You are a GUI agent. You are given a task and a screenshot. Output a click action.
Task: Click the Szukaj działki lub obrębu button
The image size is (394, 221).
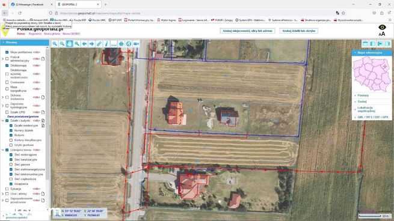[299, 31]
